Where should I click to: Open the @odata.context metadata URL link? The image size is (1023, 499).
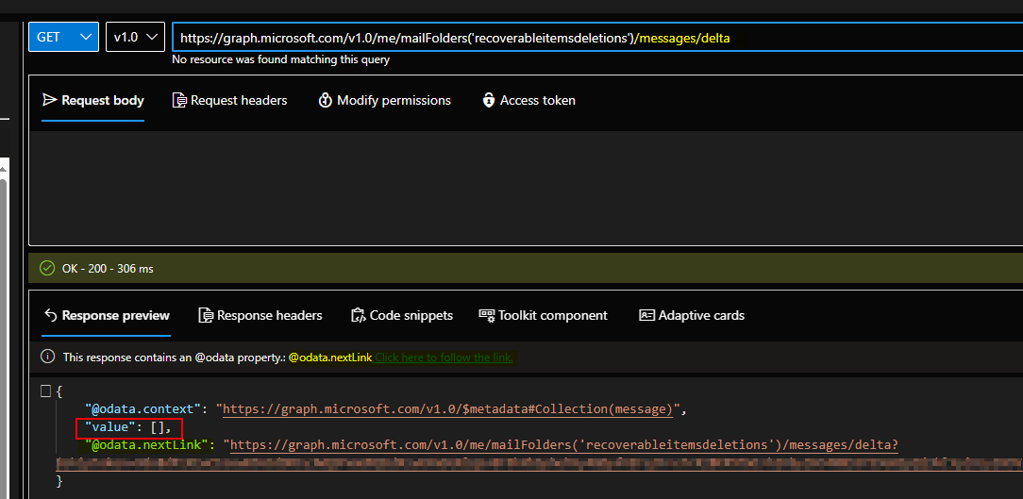coord(448,409)
